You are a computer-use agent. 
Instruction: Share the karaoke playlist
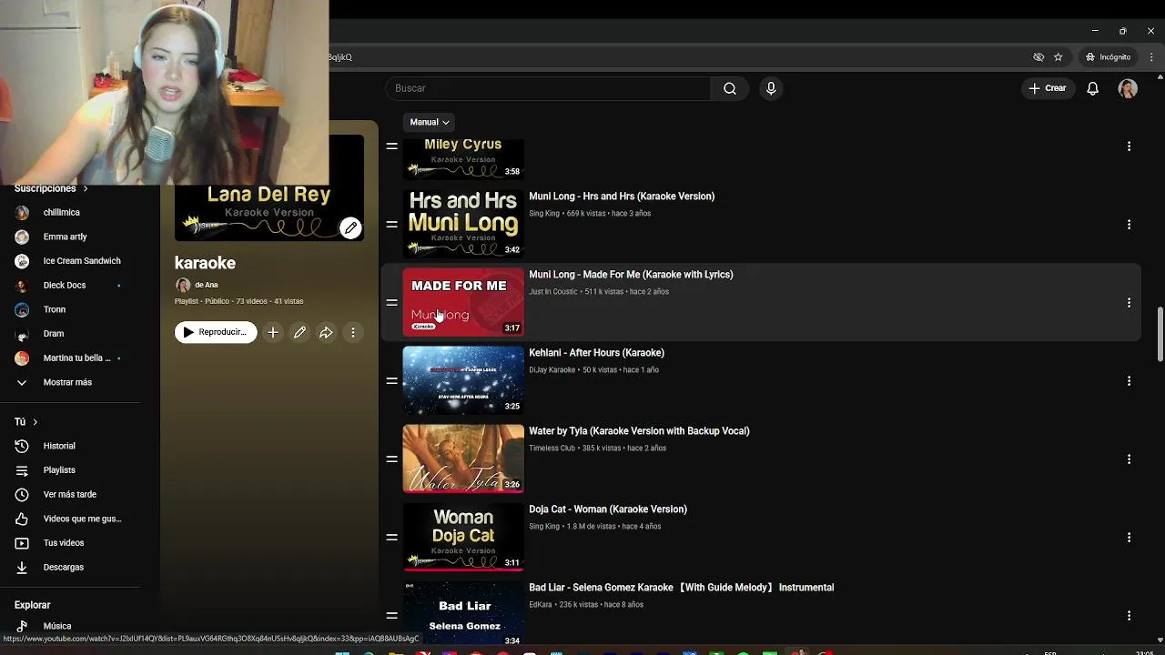point(326,333)
